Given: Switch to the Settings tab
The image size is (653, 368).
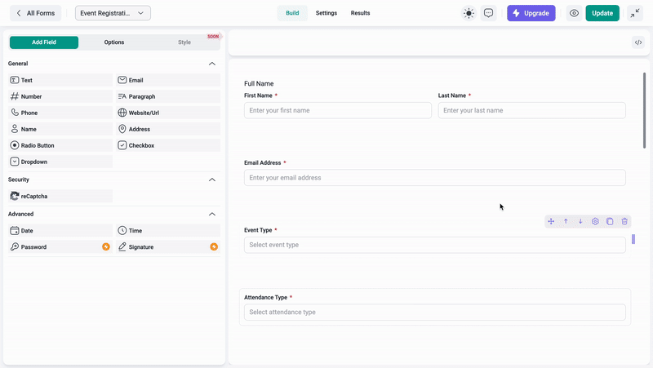Looking at the screenshot, I should 326,13.
